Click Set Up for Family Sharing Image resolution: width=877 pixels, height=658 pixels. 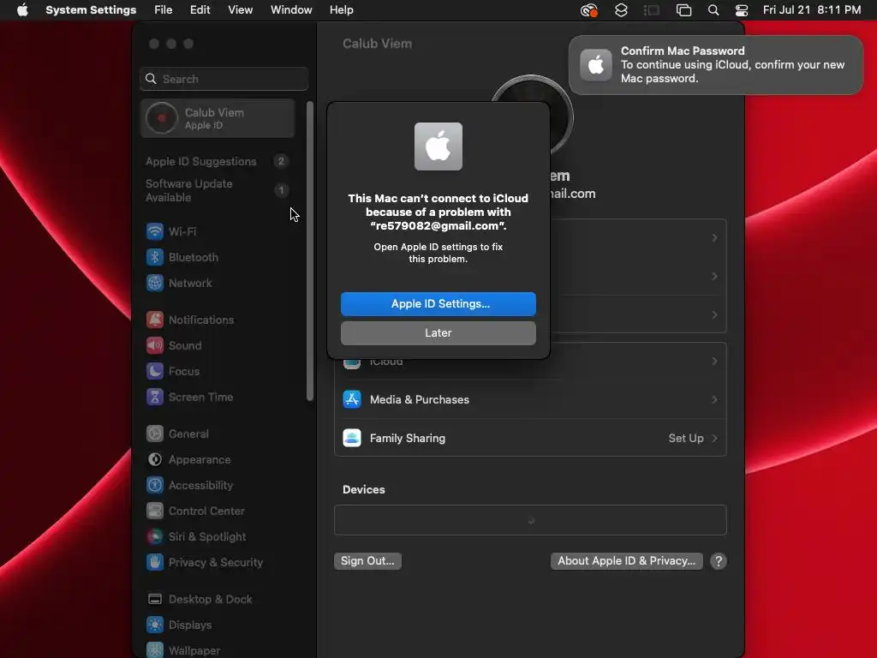pyautogui.click(x=686, y=438)
